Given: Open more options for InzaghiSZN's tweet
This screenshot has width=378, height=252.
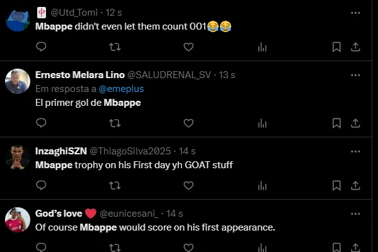Looking at the screenshot, I should tap(355, 151).
